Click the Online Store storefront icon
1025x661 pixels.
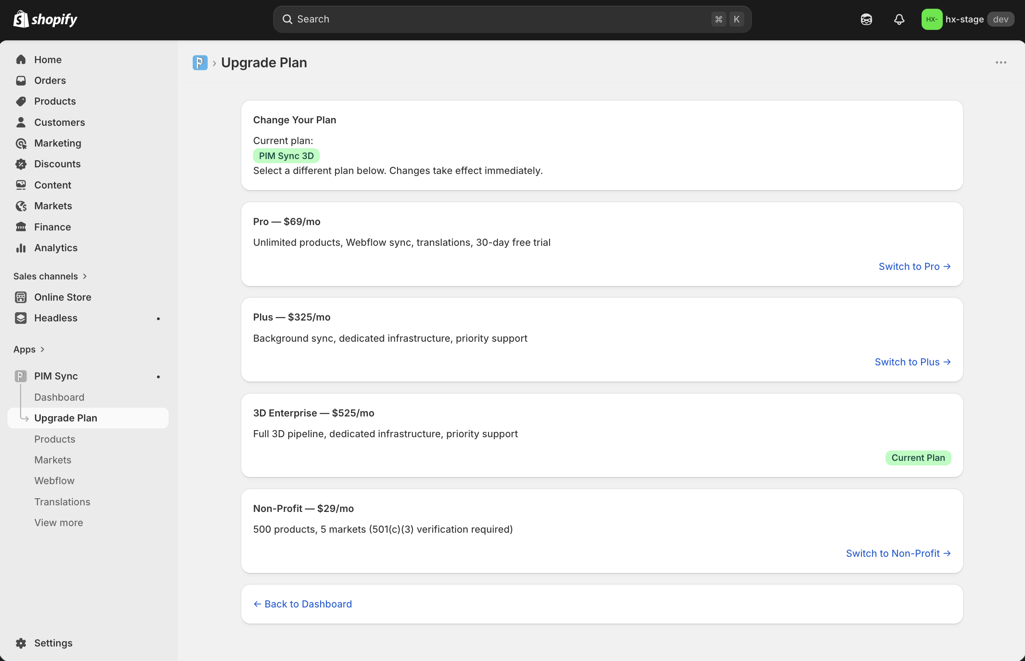21,297
